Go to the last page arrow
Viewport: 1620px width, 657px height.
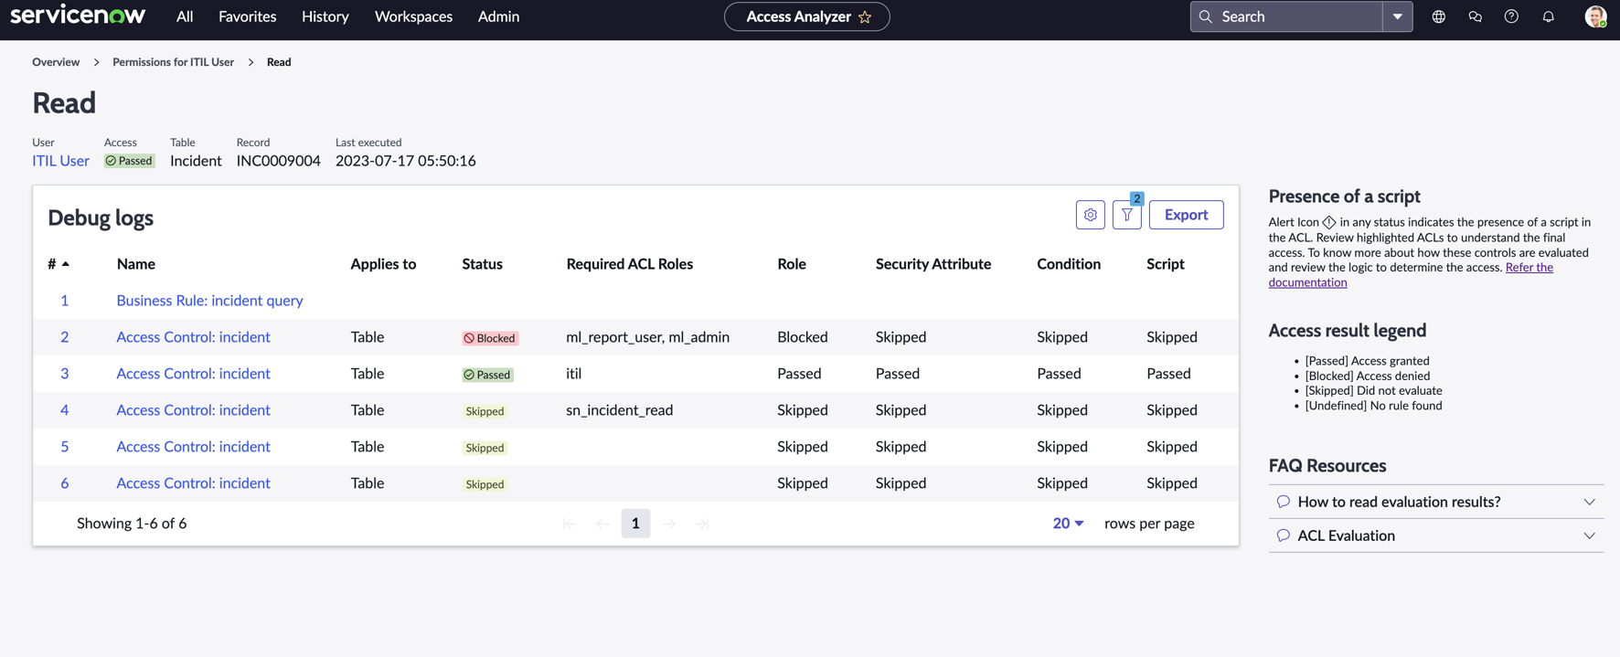(x=702, y=524)
